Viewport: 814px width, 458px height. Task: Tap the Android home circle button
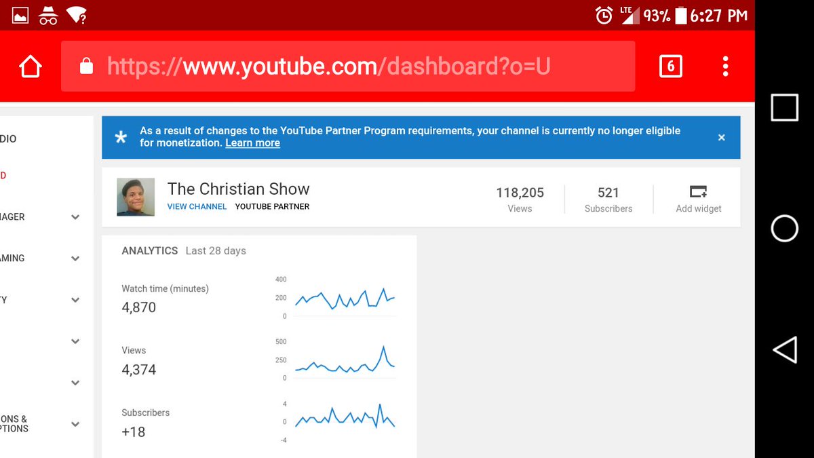784,229
